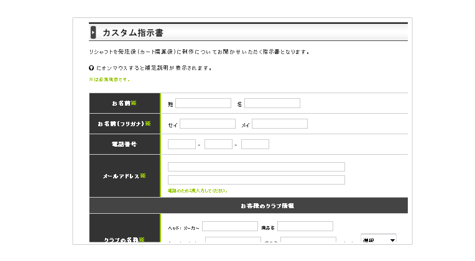
Task: Click the 電話番号 label cell
Action: [124, 144]
